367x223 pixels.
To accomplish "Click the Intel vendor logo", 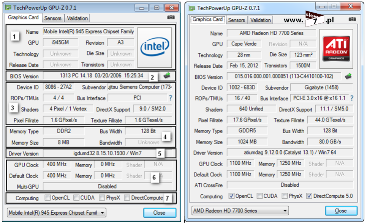I will [x=155, y=47].
